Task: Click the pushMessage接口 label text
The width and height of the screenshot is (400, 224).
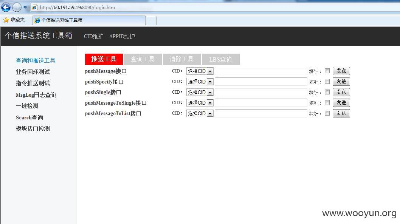Action: click(x=106, y=71)
